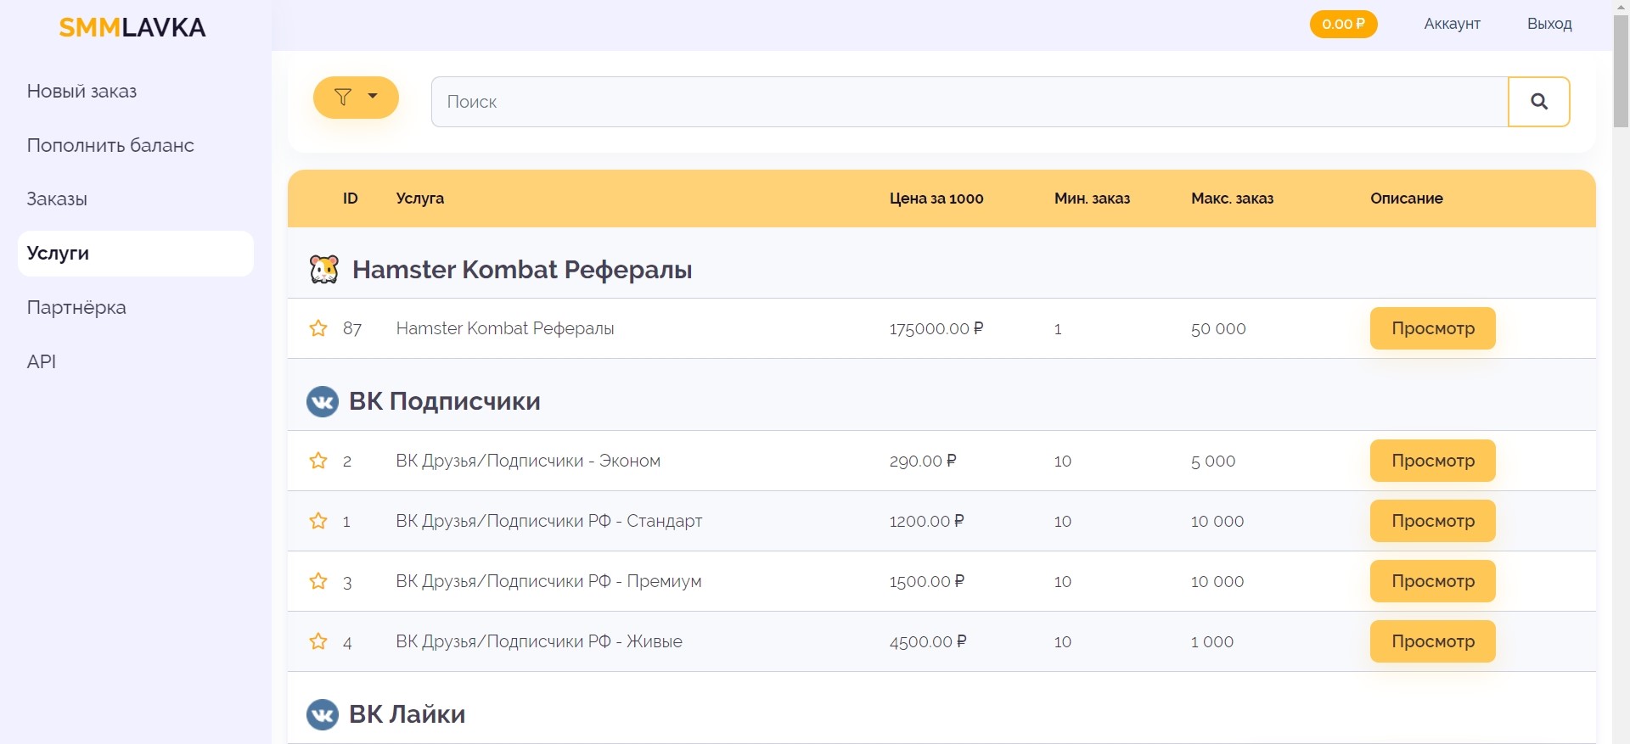Click the Цена за 1000 column header
1630x744 pixels.
pos(936,199)
